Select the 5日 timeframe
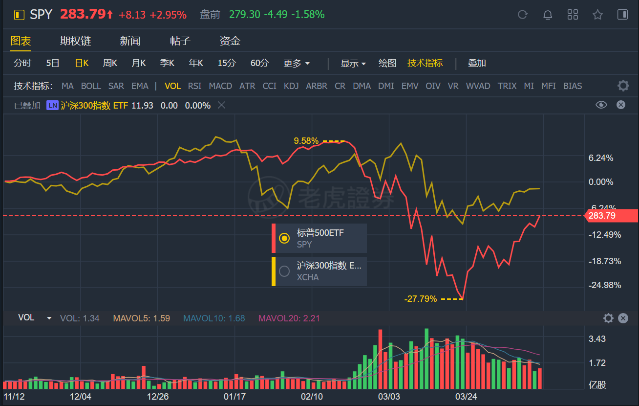The image size is (639, 406). point(53,63)
